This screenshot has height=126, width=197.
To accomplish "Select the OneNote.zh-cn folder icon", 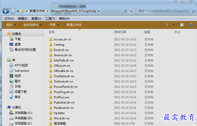I will click(x=51, y=76).
